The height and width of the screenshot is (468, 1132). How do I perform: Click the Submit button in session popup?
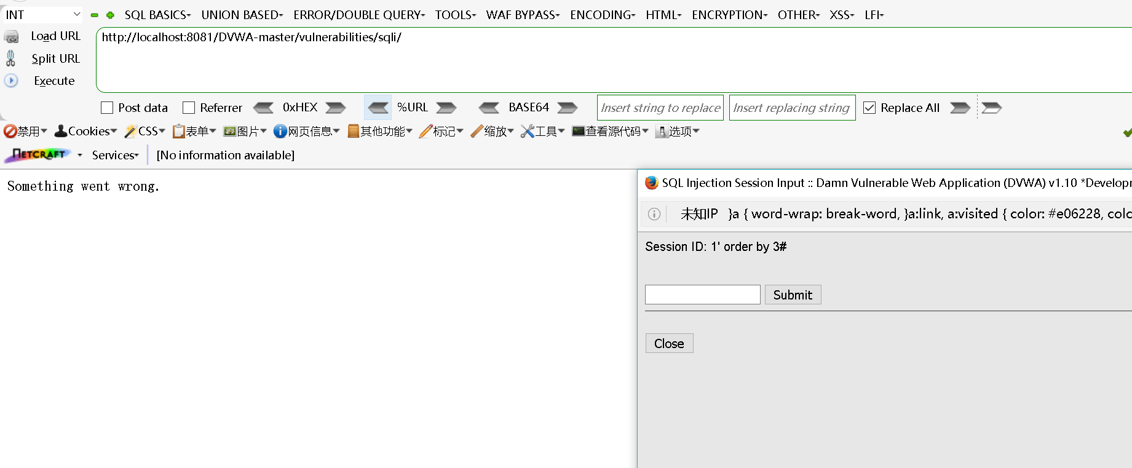(x=793, y=295)
